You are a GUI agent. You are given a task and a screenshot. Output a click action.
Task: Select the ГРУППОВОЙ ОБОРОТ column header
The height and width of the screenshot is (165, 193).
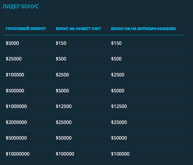point(26,29)
